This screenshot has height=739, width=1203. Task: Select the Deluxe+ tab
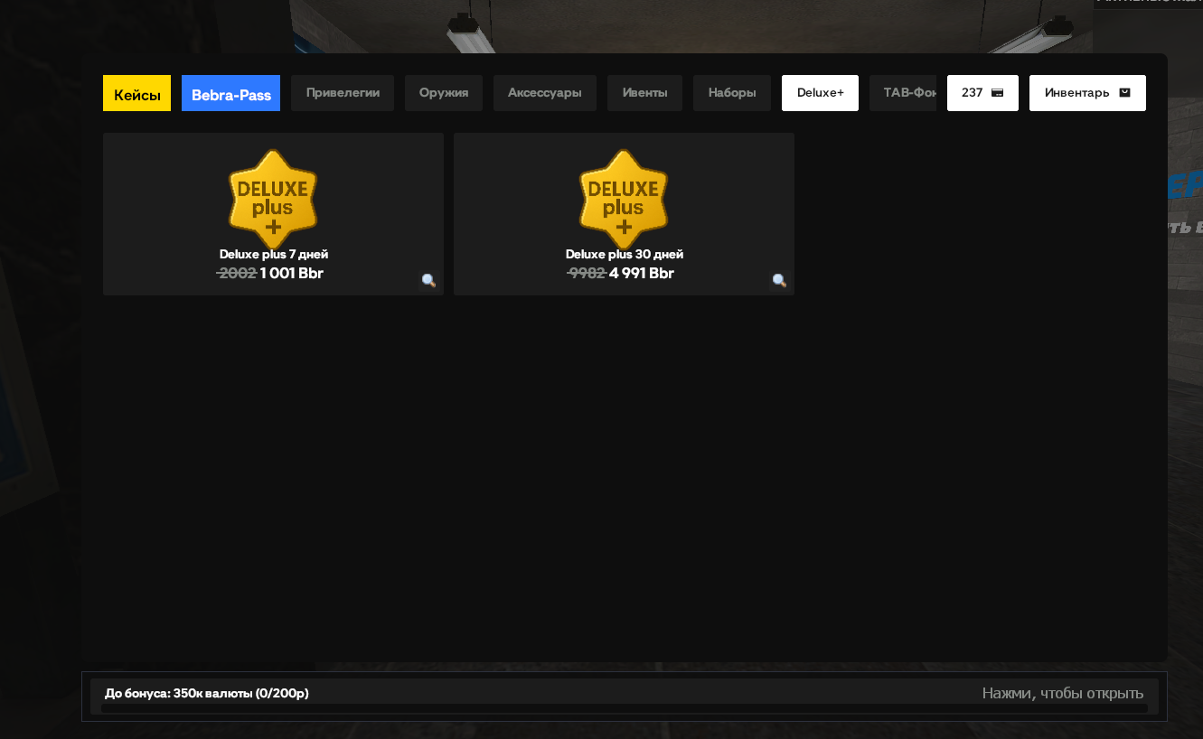coord(820,93)
